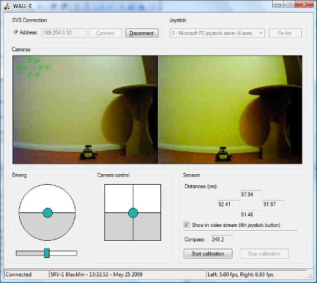Image resolution: width=317 pixels, height=283 pixels.
Task: Click the right camera video feed
Action: pos(230,110)
